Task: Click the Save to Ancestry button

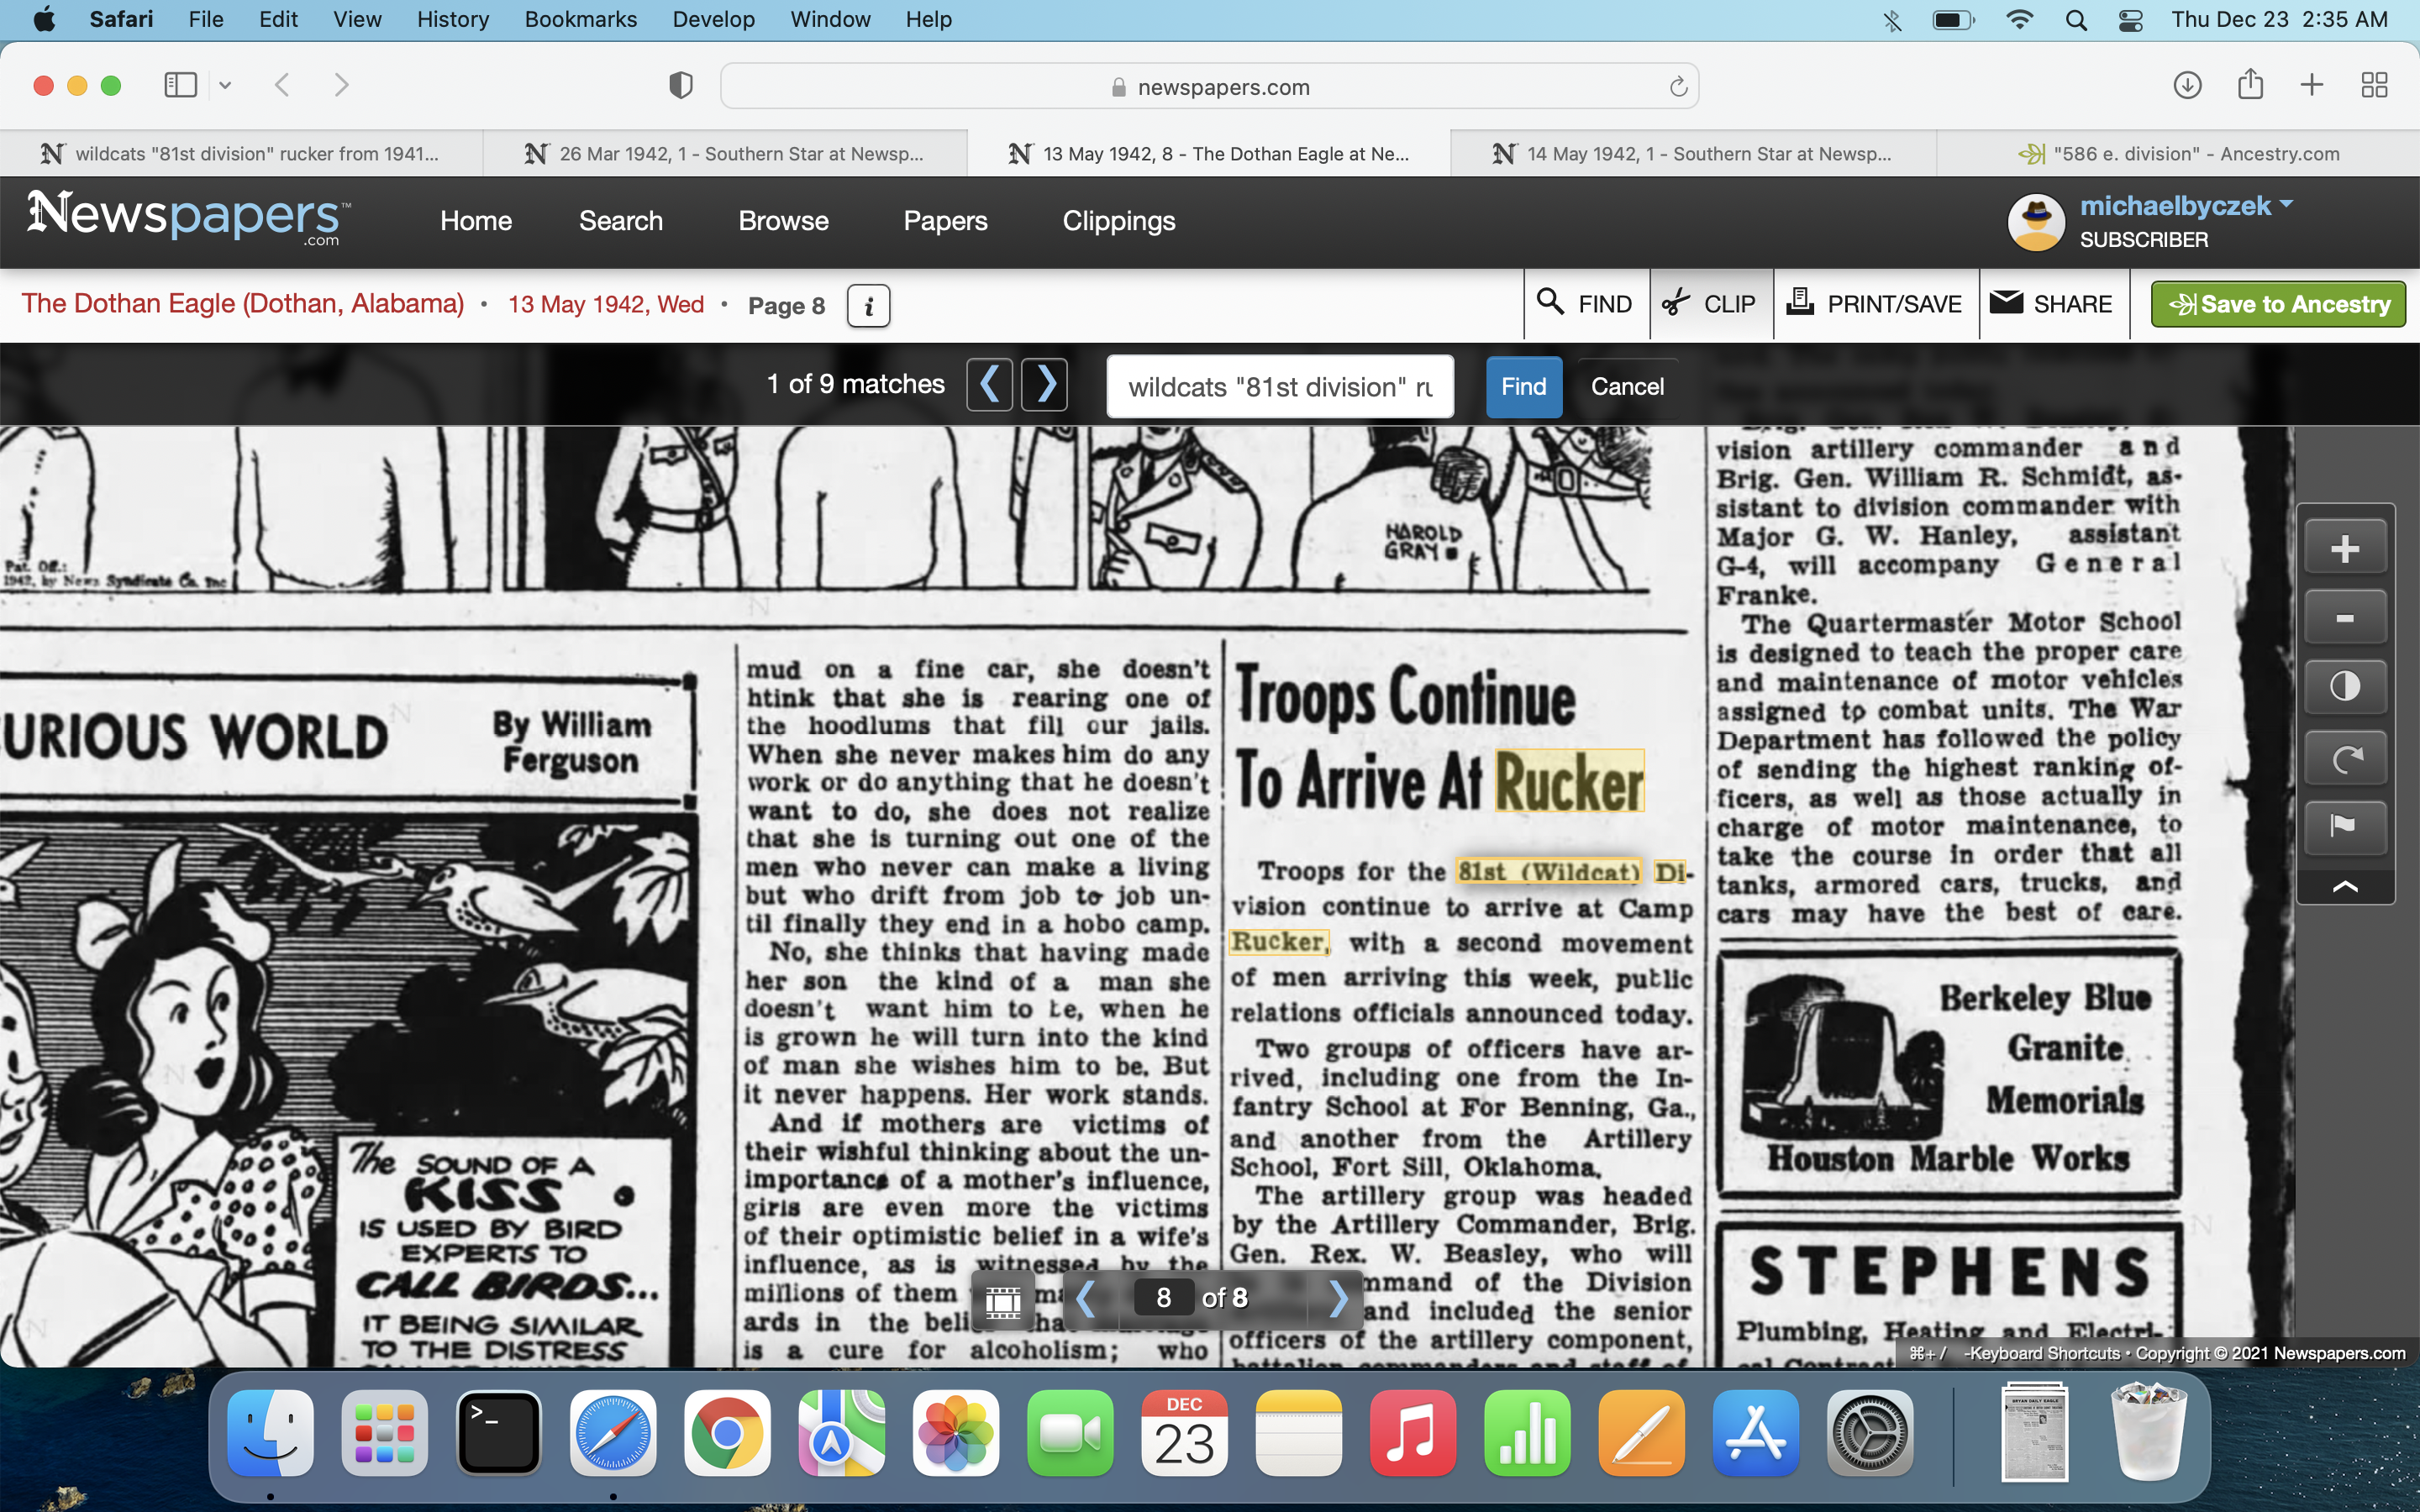Action: click(x=2277, y=304)
